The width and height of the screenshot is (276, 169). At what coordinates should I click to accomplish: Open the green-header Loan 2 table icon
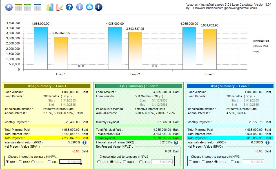point(28,7)
